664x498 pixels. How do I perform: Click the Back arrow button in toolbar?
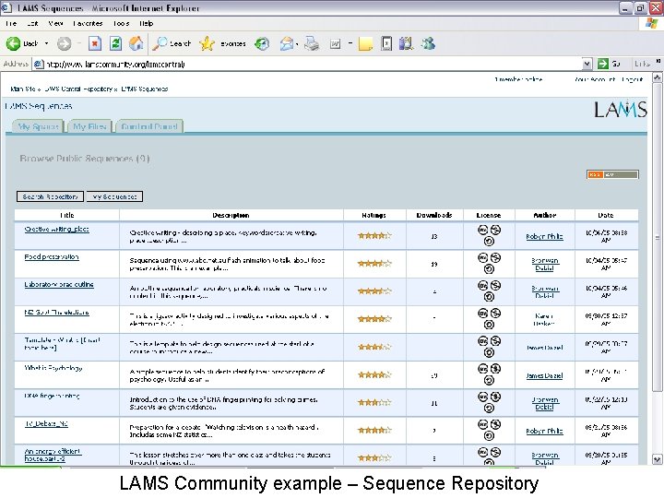pyautogui.click(x=22, y=43)
